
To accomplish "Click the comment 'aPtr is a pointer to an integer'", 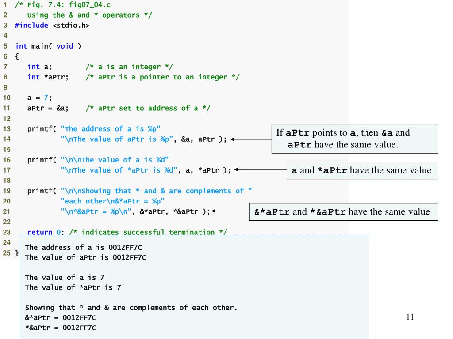I will [163, 77].
